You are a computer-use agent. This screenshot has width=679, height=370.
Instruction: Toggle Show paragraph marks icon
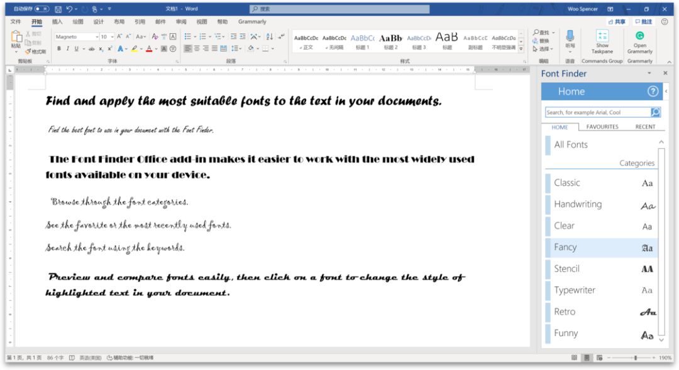tap(281, 37)
